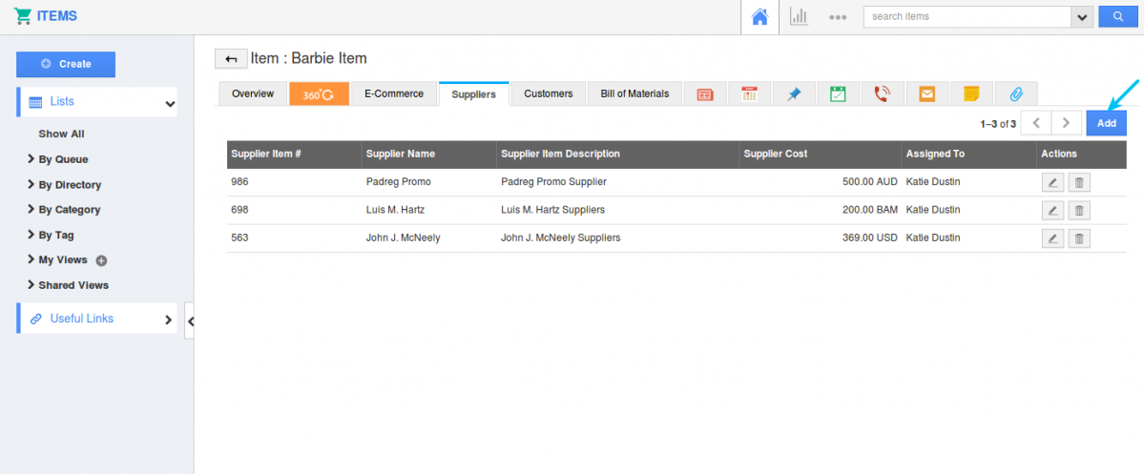The height and width of the screenshot is (474, 1144).
Task: Open the notes sticky tab icon
Action: [971, 94]
